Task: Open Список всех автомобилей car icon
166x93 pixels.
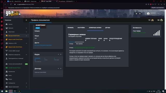Action: click(x=6, y=64)
